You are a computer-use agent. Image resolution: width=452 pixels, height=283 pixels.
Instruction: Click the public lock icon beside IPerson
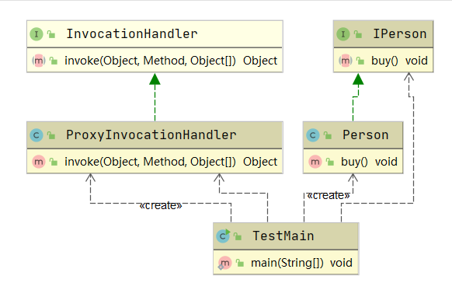click(358, 34)
